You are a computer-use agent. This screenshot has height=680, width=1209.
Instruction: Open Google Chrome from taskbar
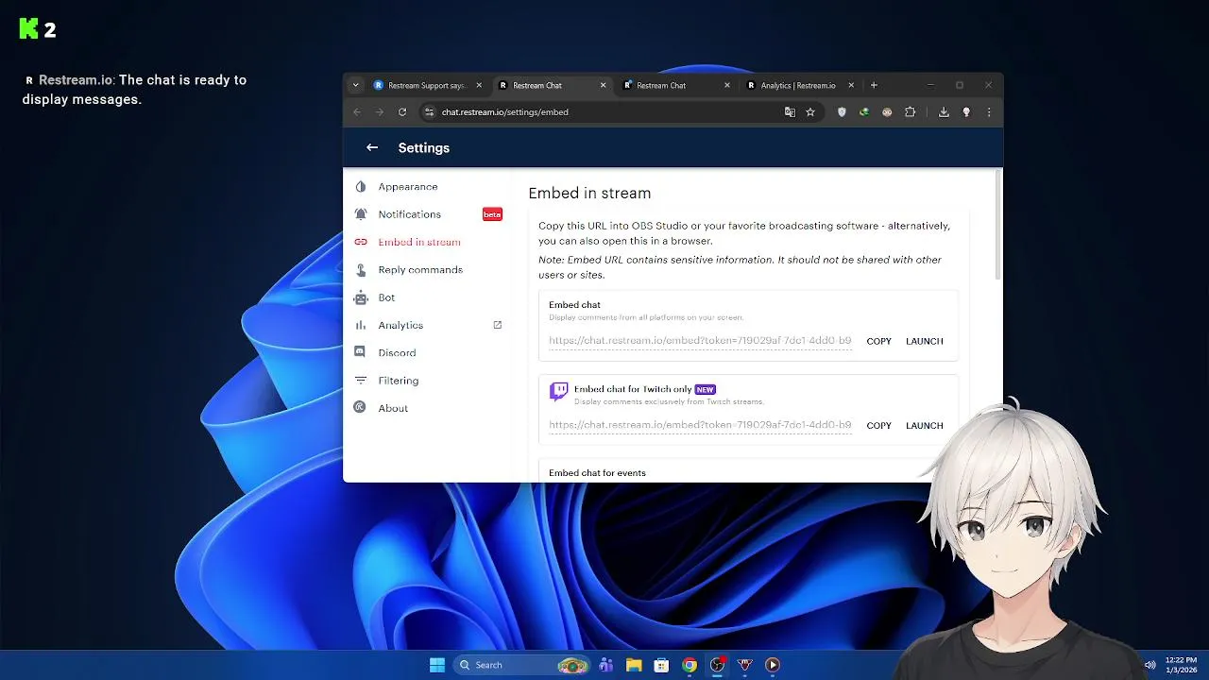[x=690, y=665]
